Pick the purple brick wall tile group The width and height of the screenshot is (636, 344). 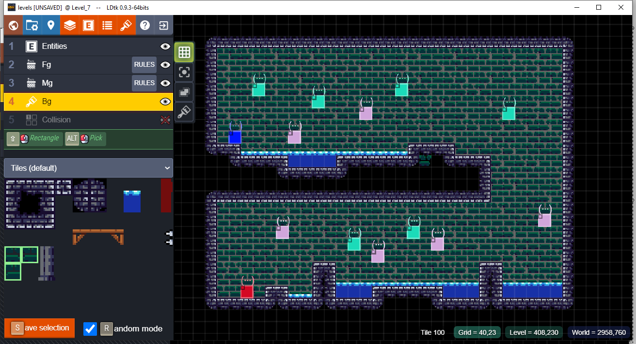click(x=30, y=204)
